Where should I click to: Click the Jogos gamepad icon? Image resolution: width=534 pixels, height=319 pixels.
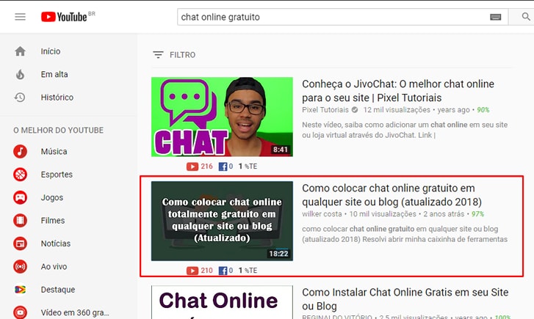click(x=20, y=197)
